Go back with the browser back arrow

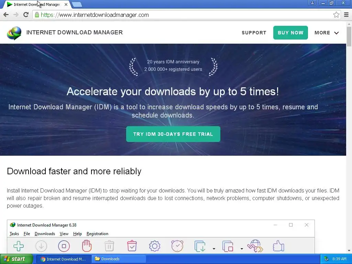click(6, 15)
